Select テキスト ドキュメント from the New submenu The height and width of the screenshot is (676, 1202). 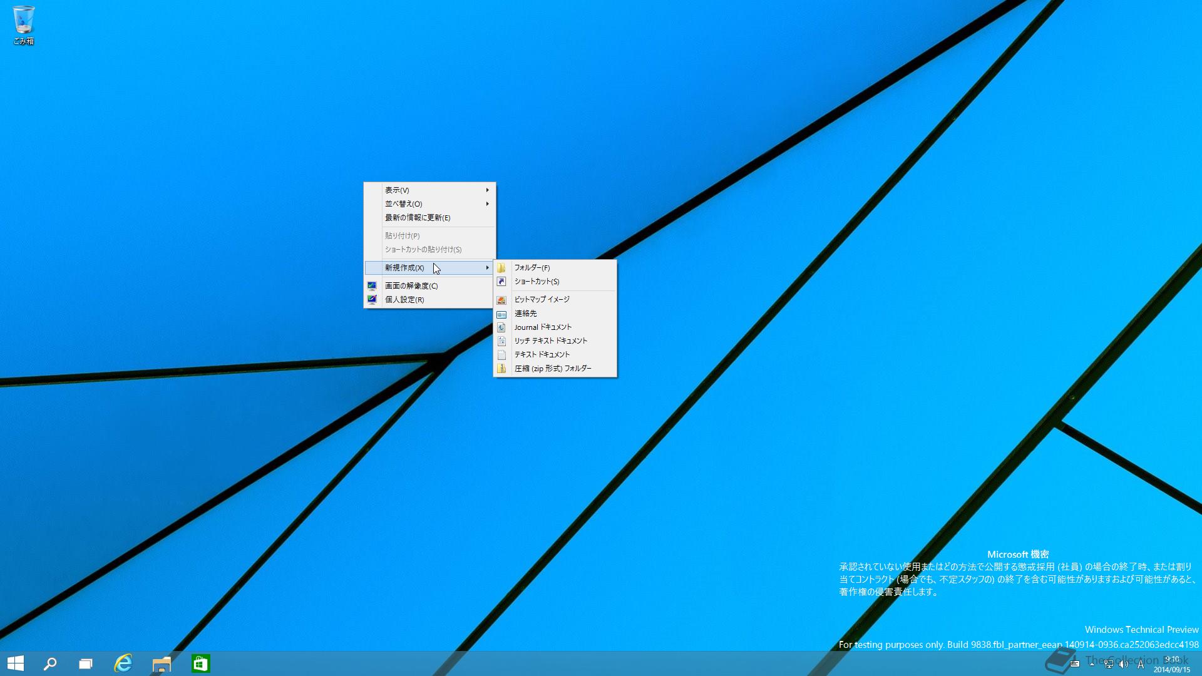(x=542, y=354)
